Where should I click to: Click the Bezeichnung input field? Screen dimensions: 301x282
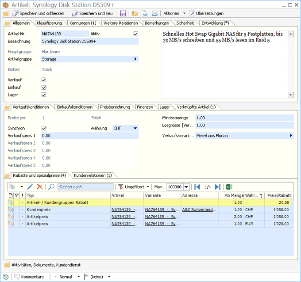pos(90,42)
